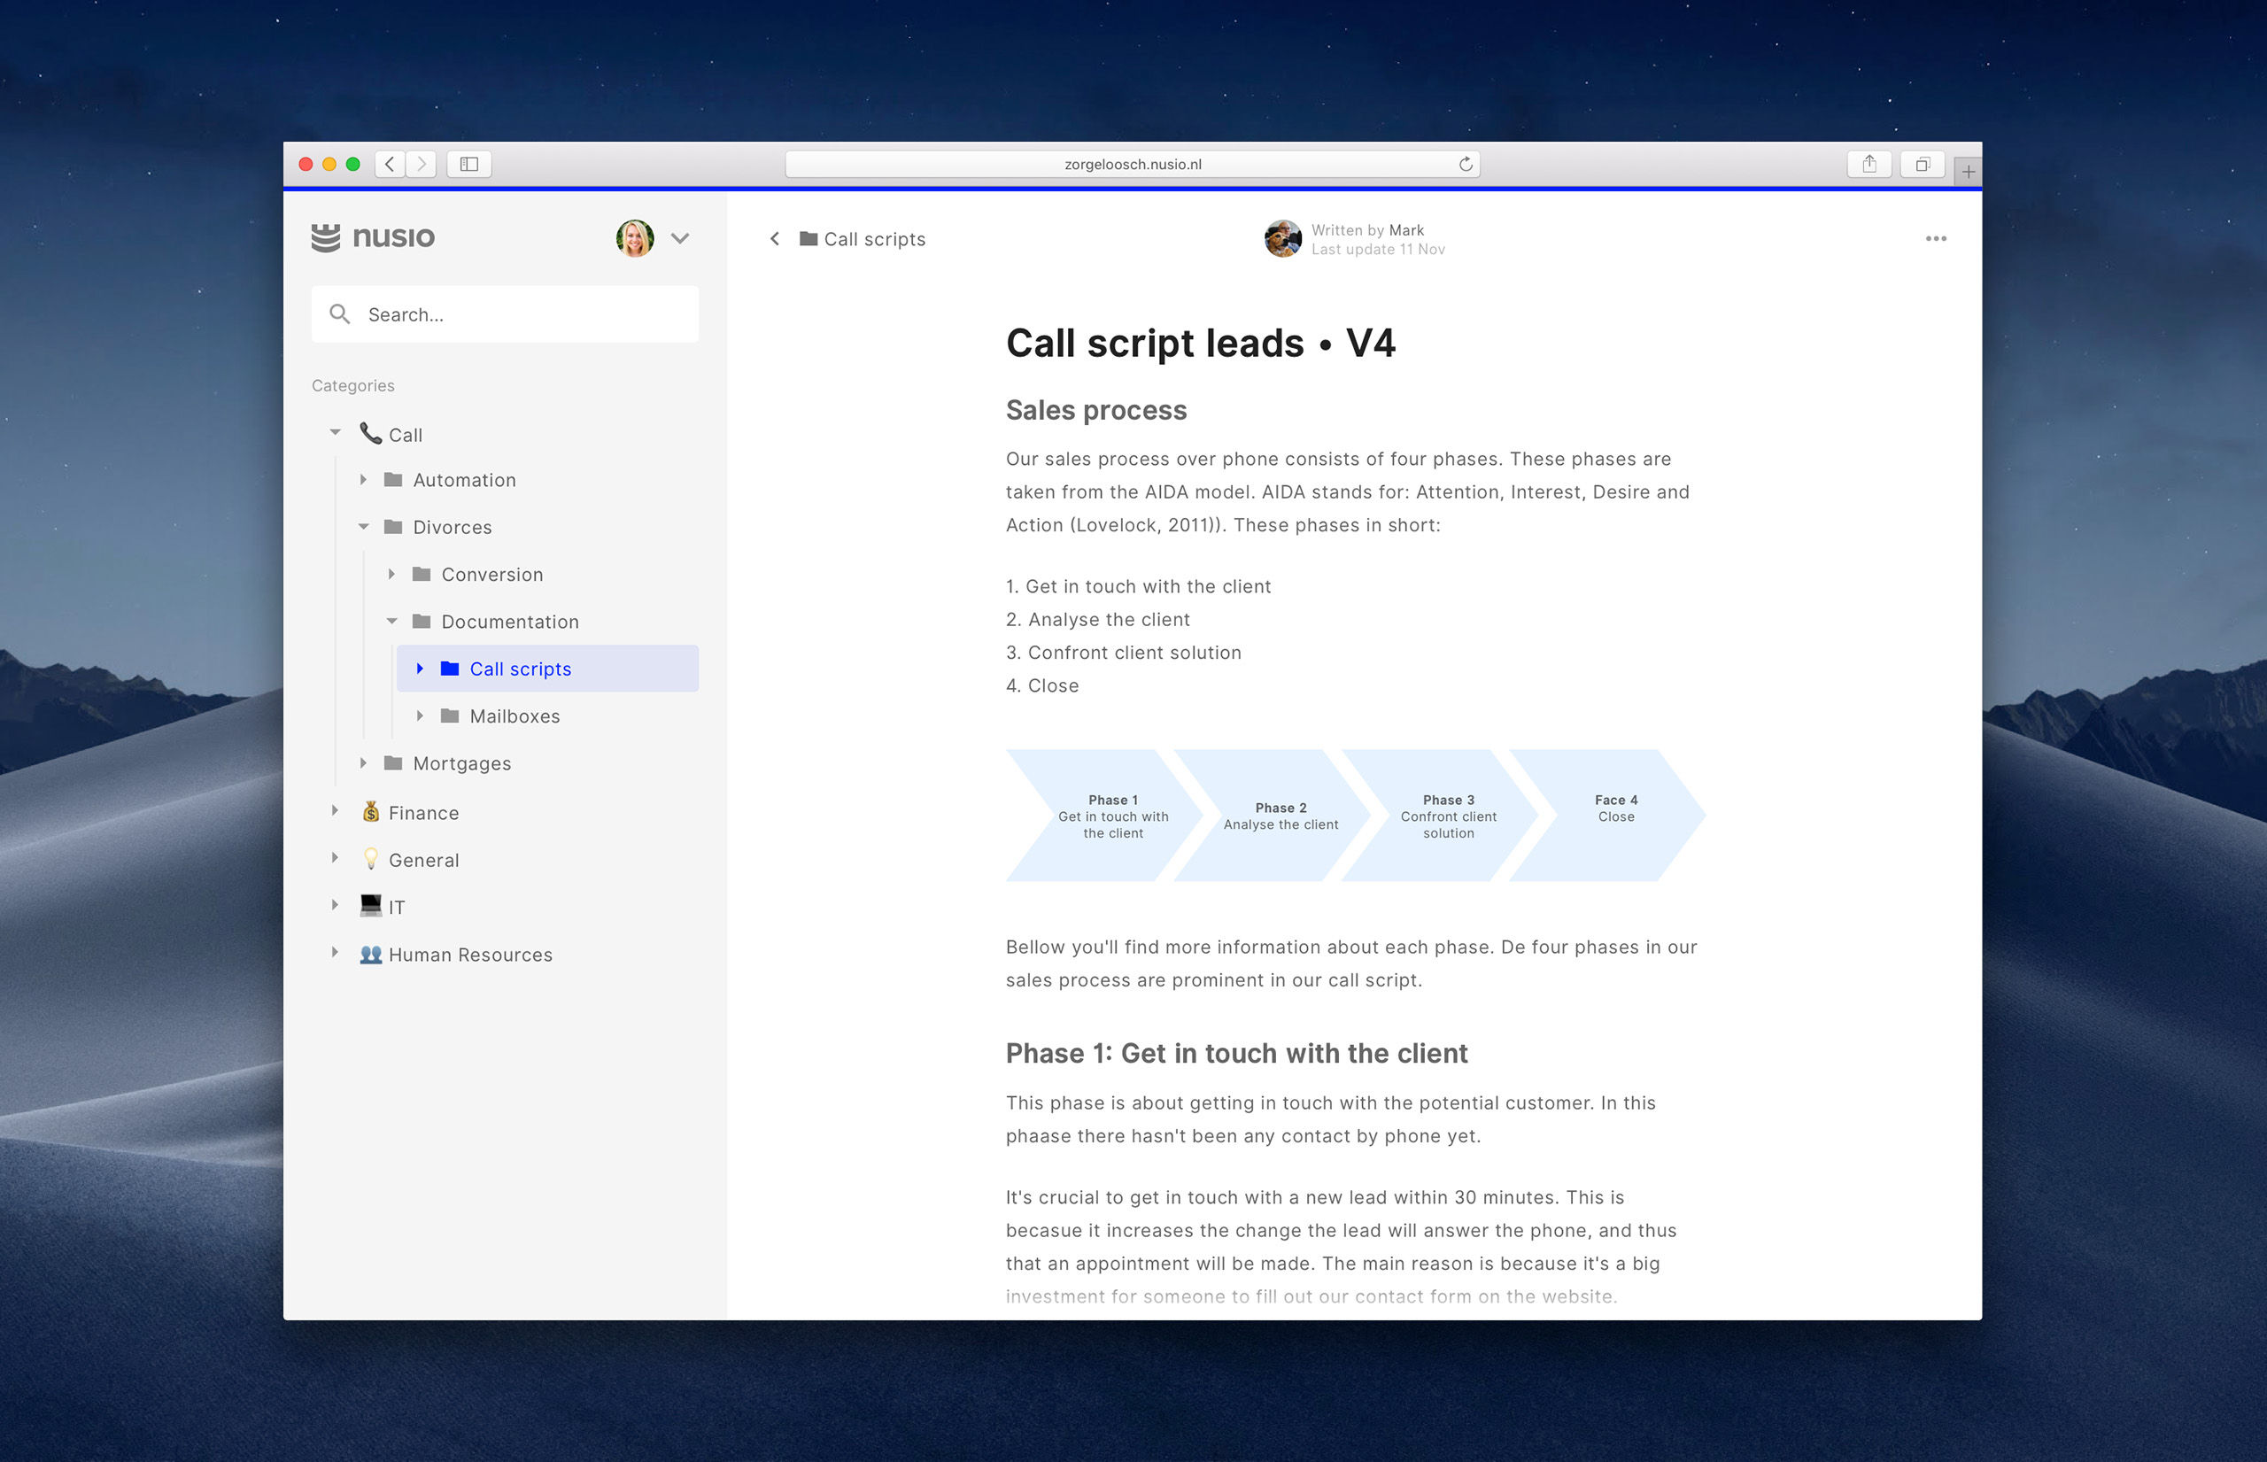Expand the Automation folder arrow

click(363, 480)
